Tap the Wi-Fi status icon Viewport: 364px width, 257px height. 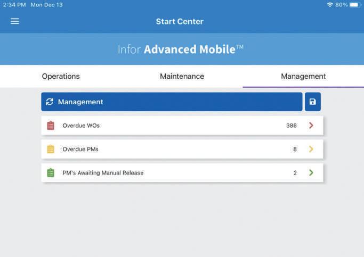[330, 5]
